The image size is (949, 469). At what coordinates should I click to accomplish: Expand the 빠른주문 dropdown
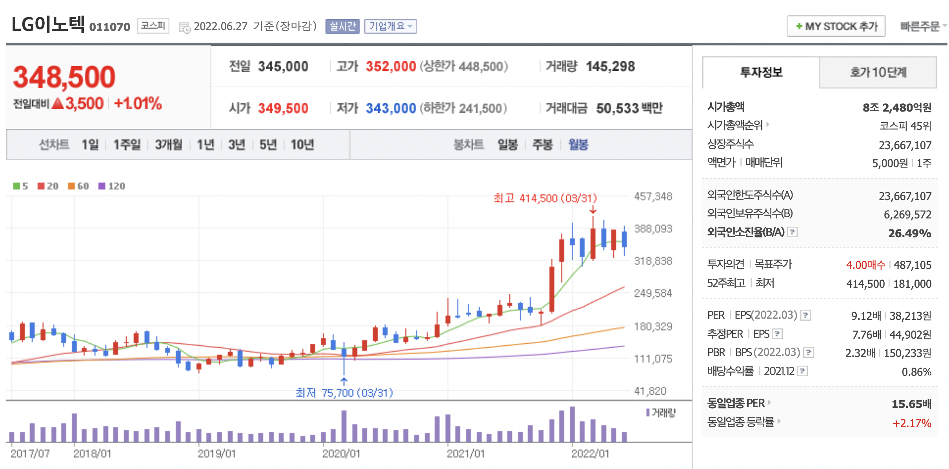click(923, 26)
